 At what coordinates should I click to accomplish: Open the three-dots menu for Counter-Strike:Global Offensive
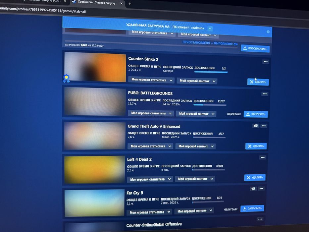260,219
